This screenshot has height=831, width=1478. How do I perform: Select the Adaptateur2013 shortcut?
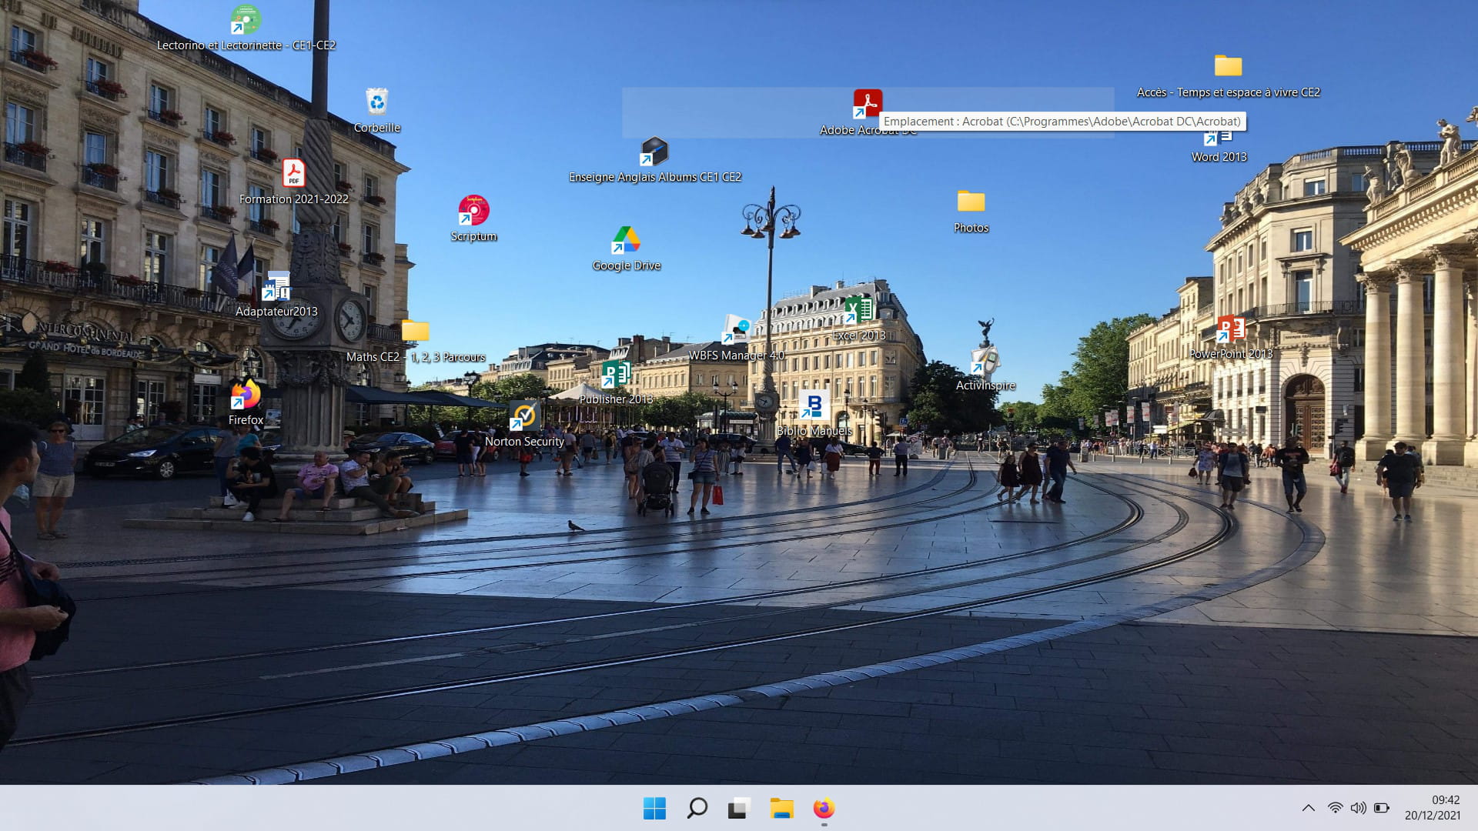tap(276, 286)
